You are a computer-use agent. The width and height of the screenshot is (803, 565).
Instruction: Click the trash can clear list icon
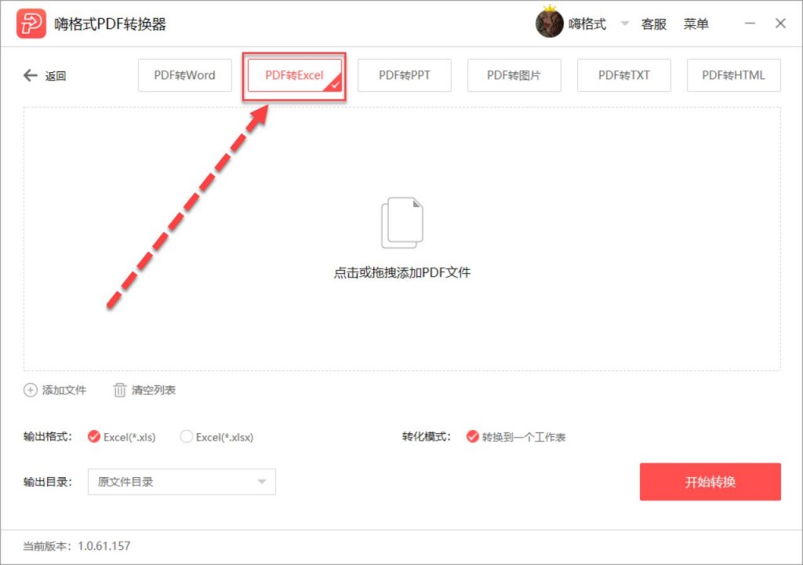click(x=119, y=390)
